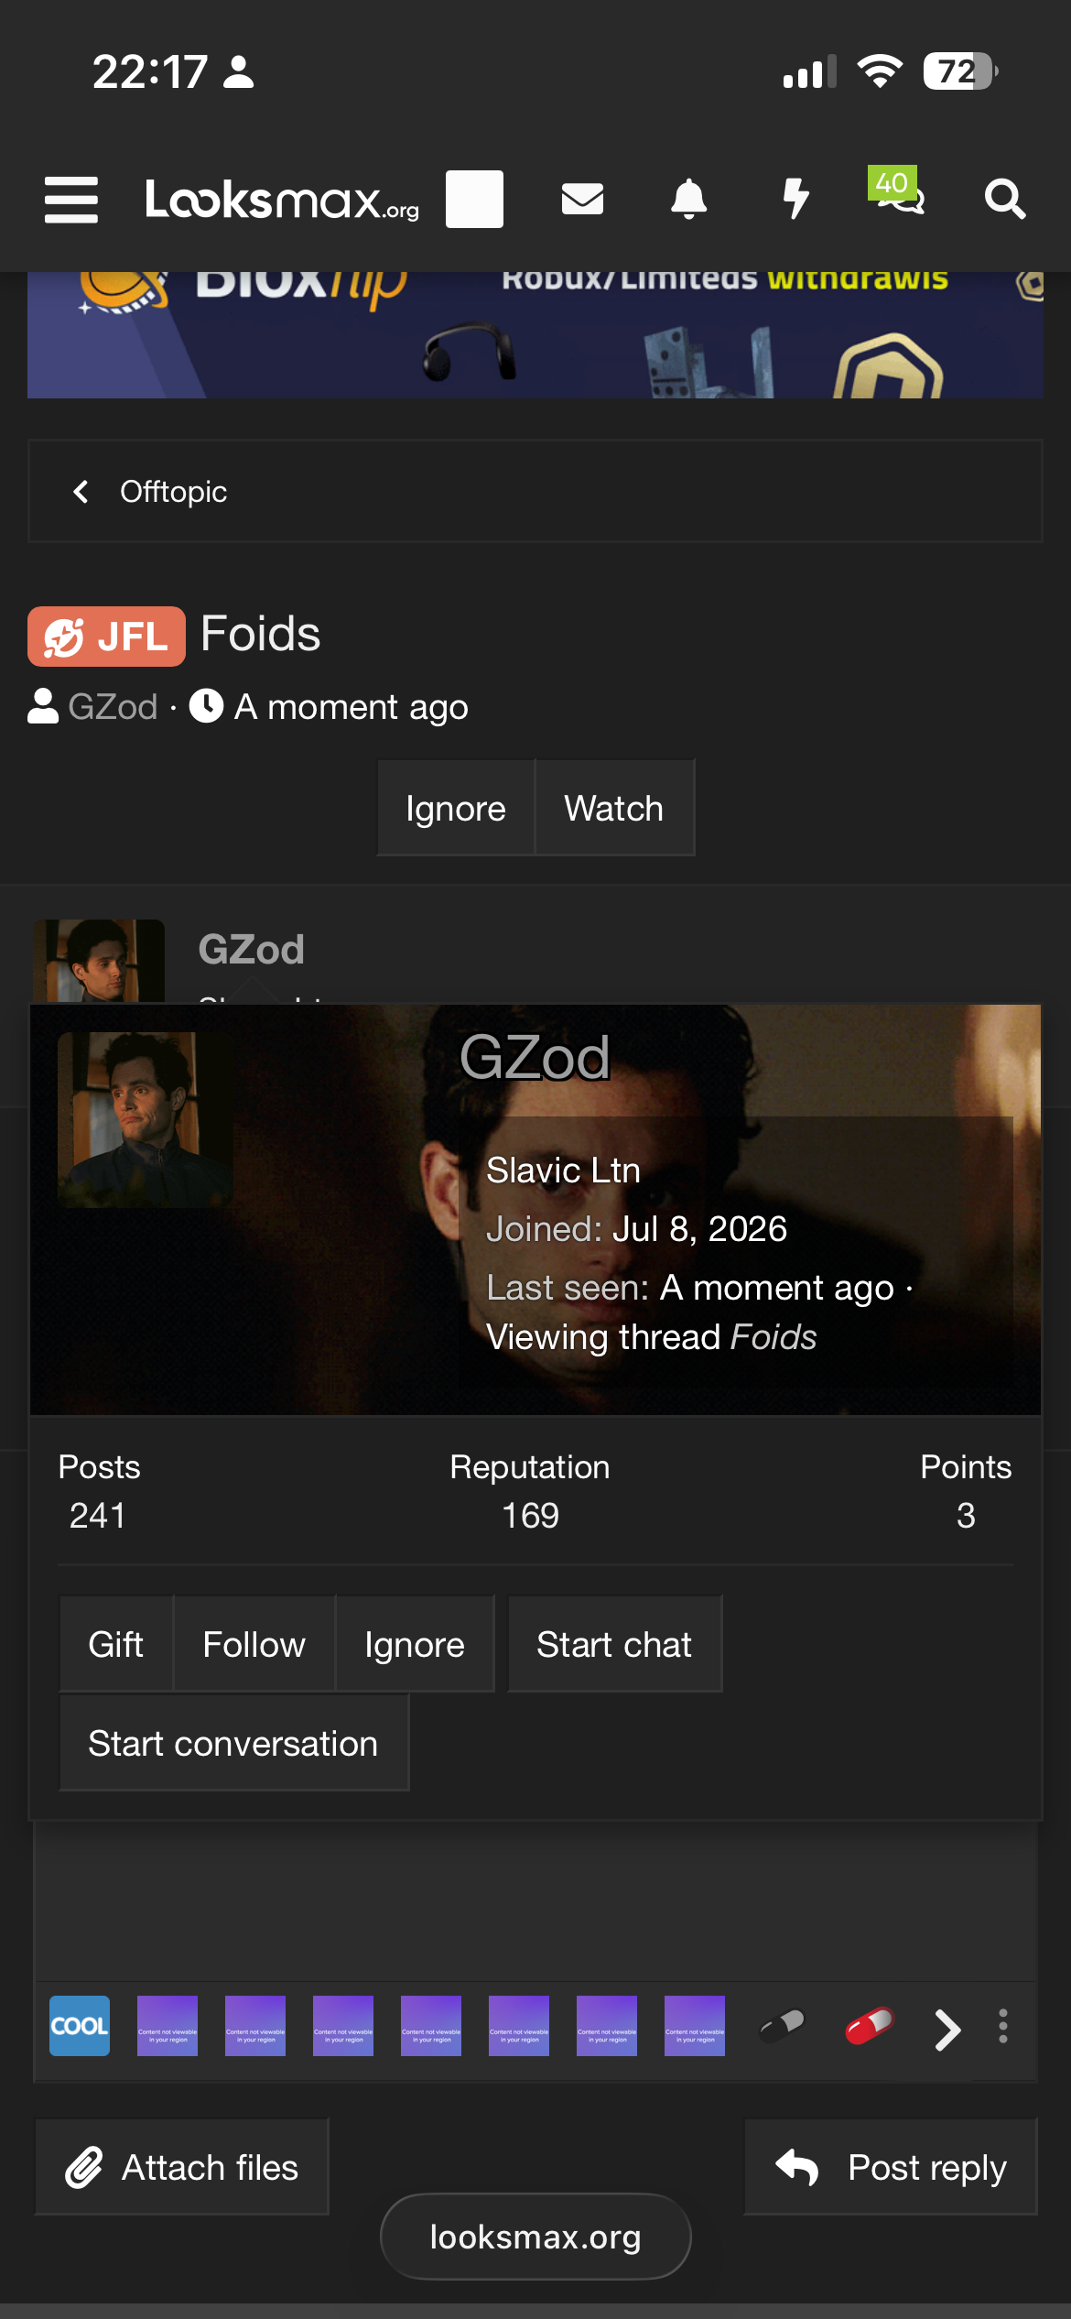Open the three-dot editor options menu

1003,2026
